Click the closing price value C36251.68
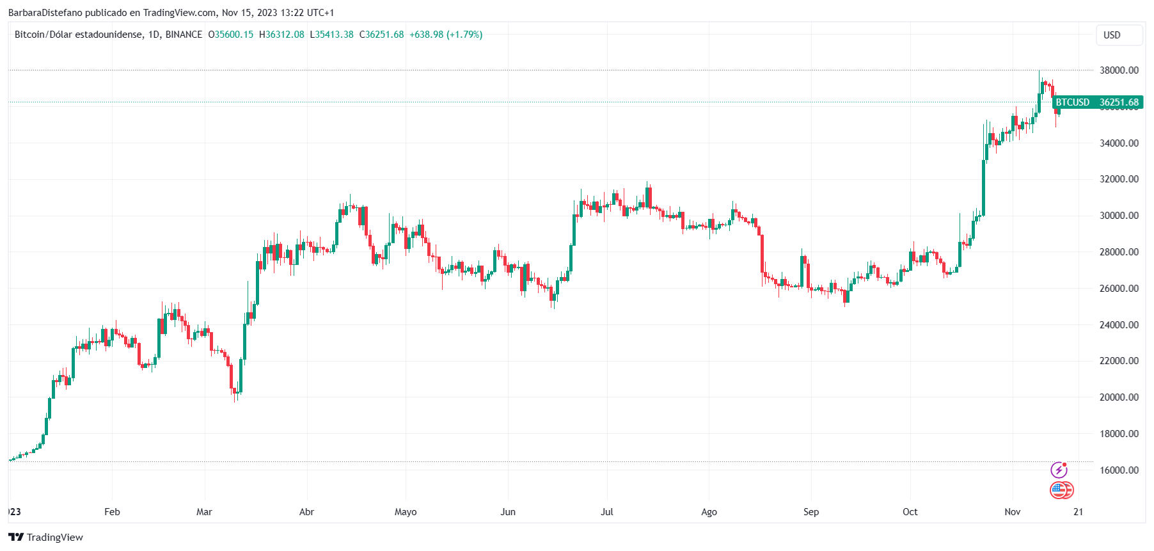Viewport: 1154px width, 551px height. pos(381,35)
